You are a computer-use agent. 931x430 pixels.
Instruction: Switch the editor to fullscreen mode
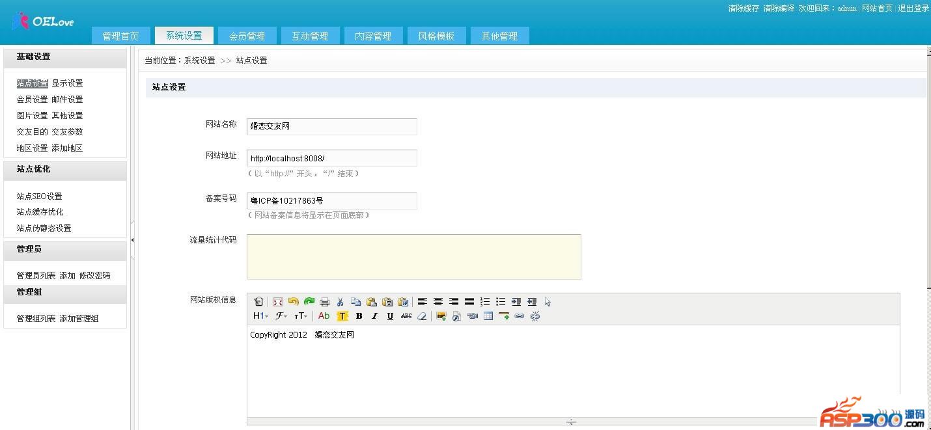(278, 302)
